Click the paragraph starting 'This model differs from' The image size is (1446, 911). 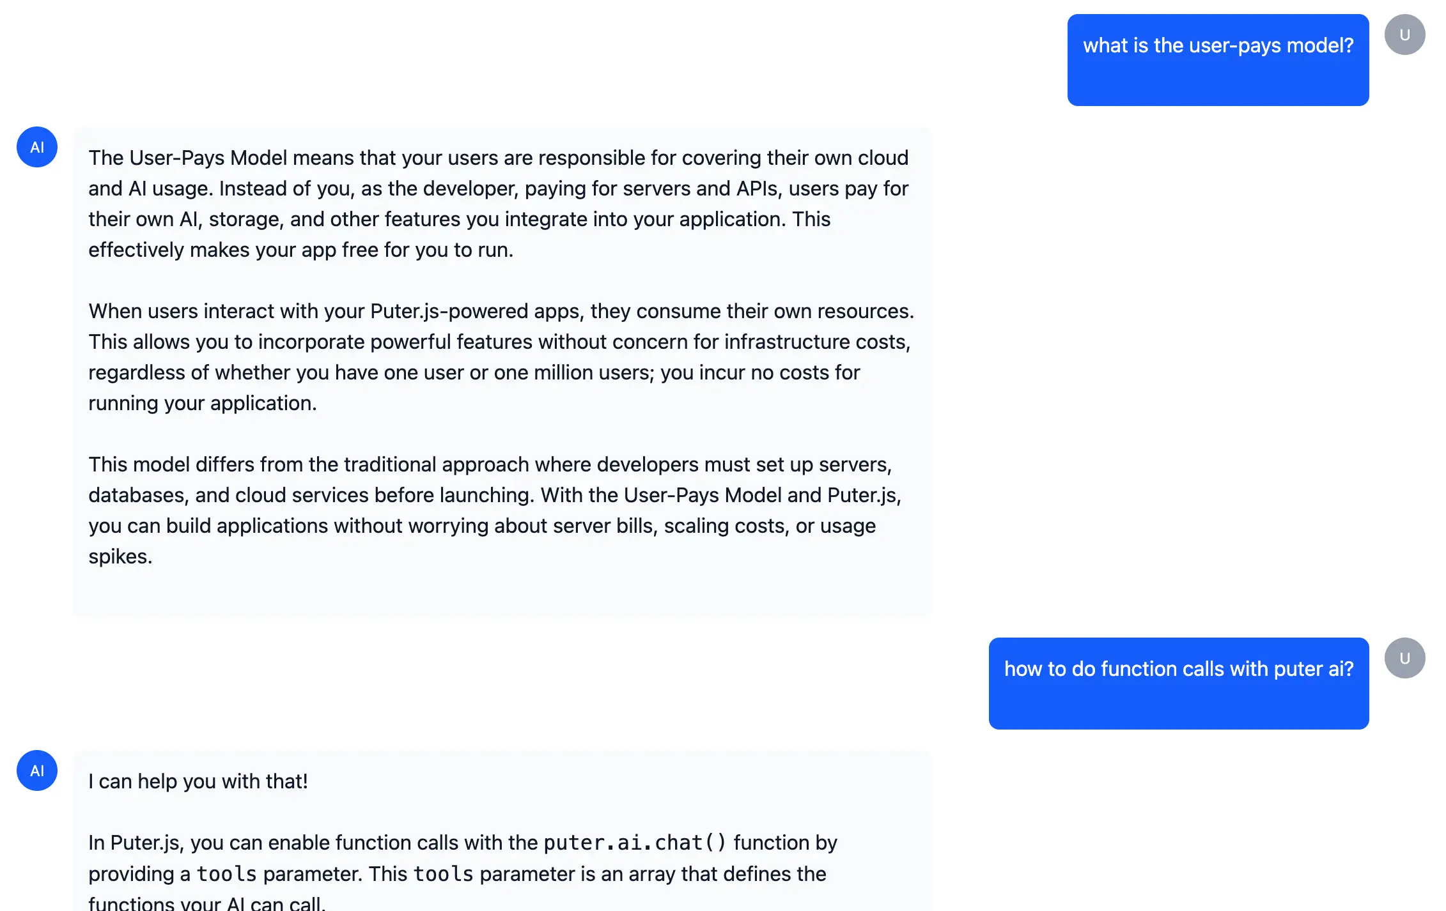(495, 510)
